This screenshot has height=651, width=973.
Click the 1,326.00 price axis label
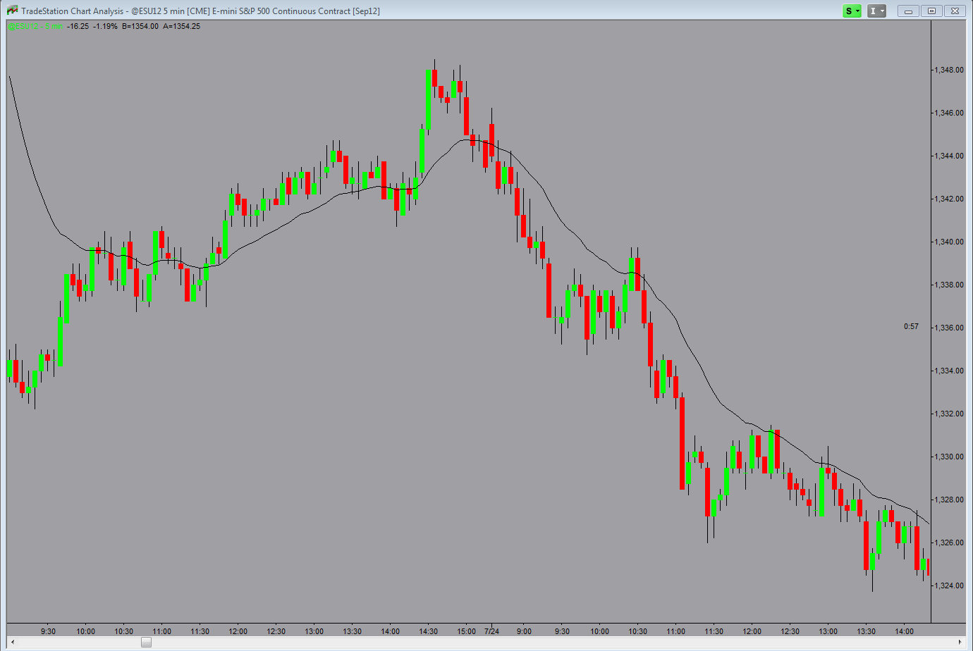pos(949,542)
